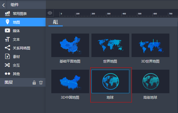Click the 高级地球 label text
The image size is (178, 113).
click(x=150, y=98)
